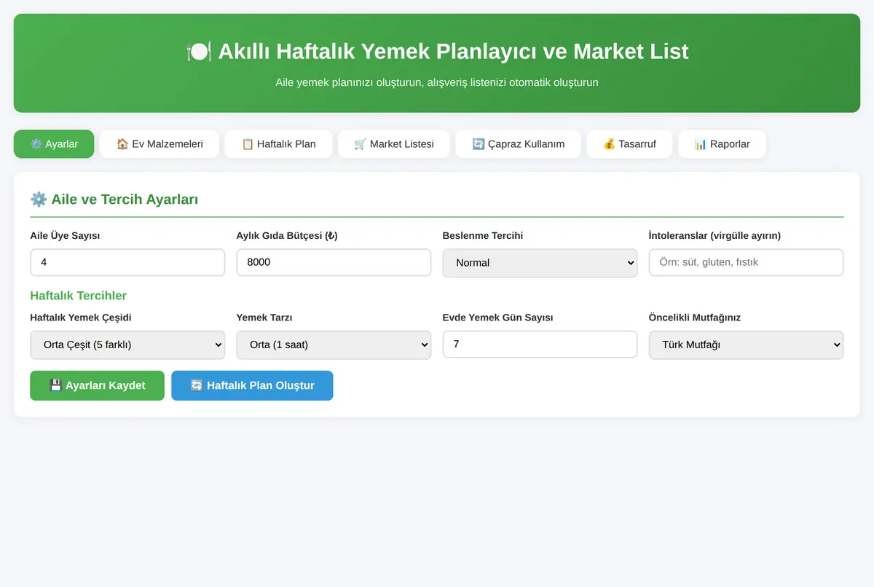Switch to Ev Malzemeleri tab
This screenshot has width=874, height=587.
click(x=160, y=144)
